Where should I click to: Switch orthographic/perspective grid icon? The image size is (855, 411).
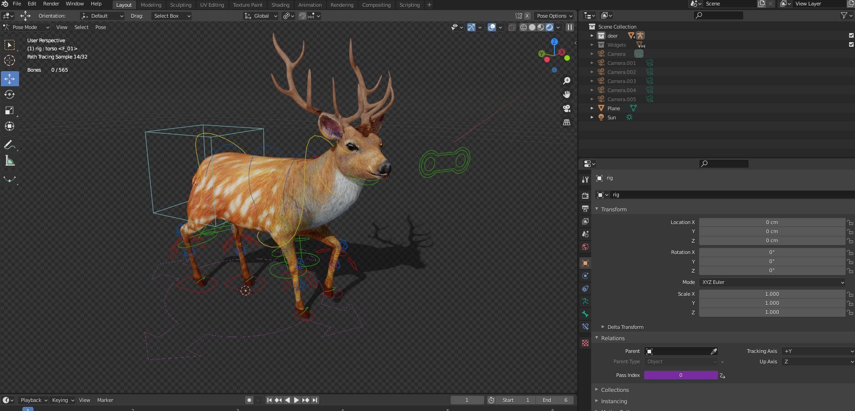click(x=567, y=122)
